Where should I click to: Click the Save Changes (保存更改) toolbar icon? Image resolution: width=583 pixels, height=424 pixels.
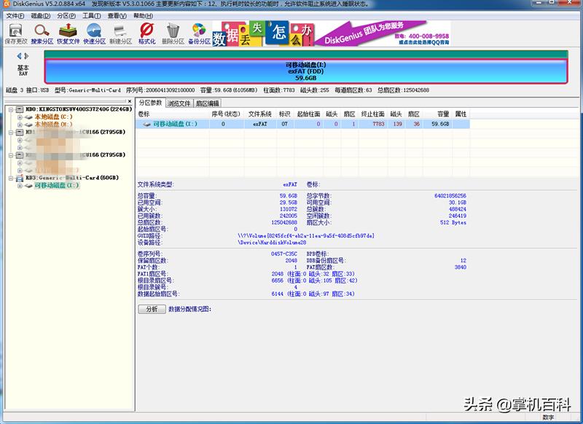coord(15,31)
